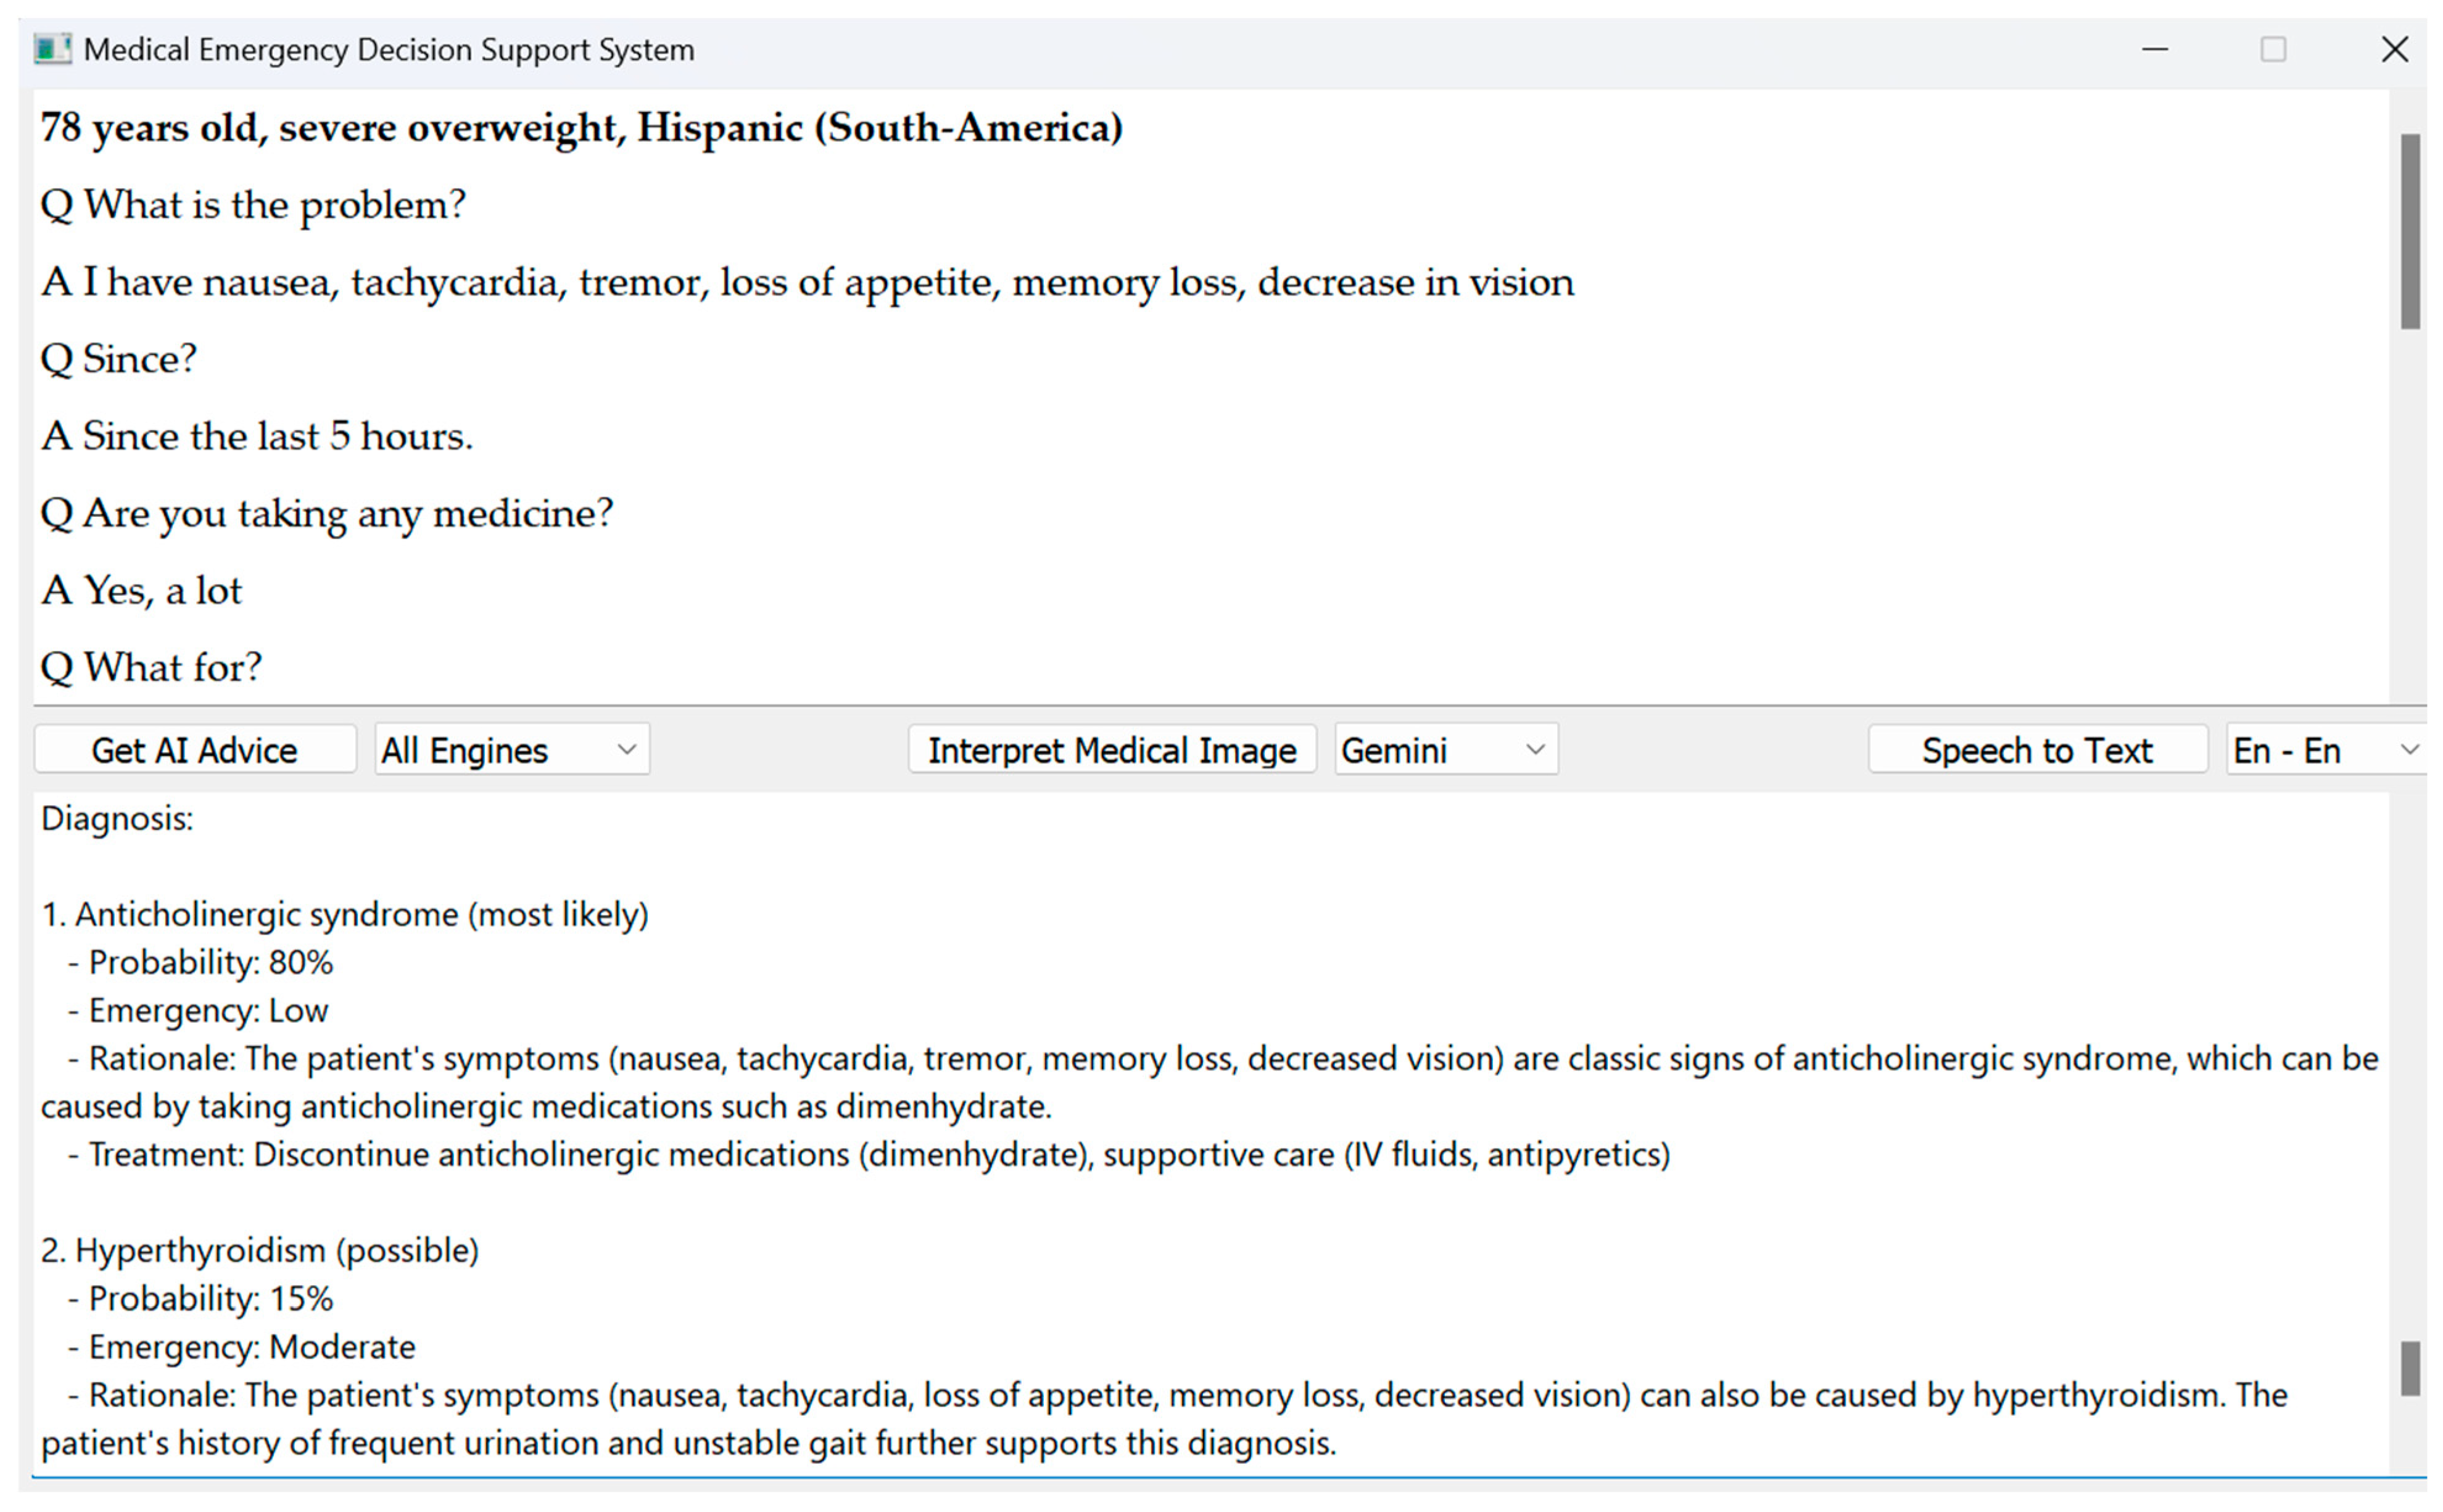Click the All Engines dropdown arrow
Image resolution: width=2443 pixels, height=1512 pixels.
pos(627,750)
